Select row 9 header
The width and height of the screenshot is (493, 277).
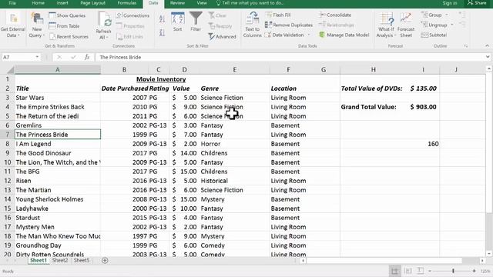click(x=7, y=153)
